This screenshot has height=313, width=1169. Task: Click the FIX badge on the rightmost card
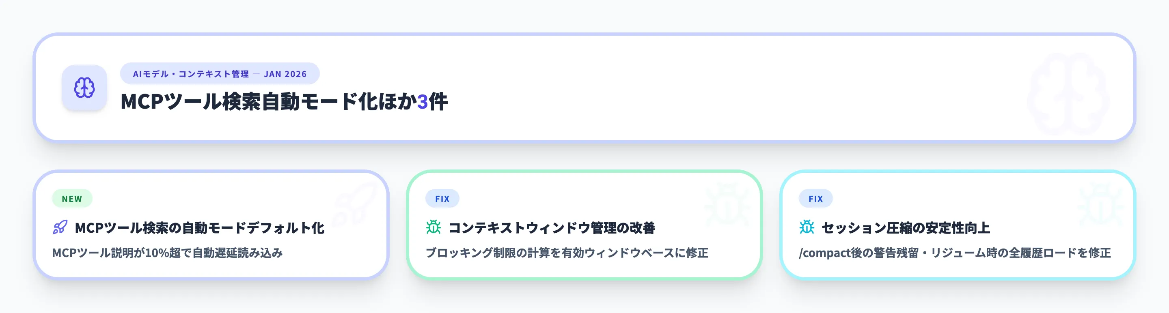815,198
